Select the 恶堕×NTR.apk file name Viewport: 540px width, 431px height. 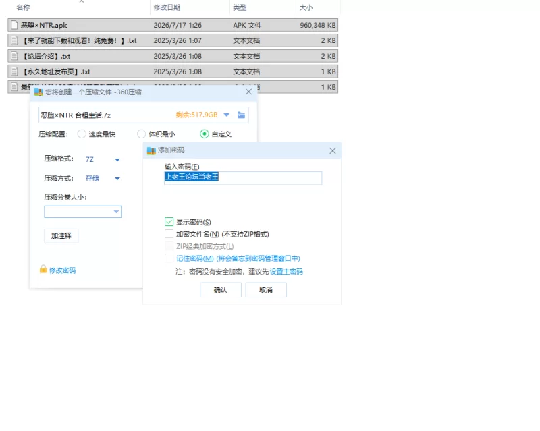pos(44,25)
